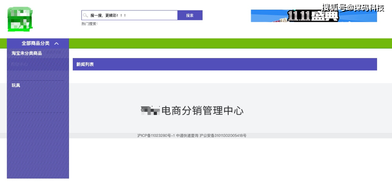Open the 沪ICP备11023280号-1 link
This screenshot has height=182, width=392.
coord(156,136)
